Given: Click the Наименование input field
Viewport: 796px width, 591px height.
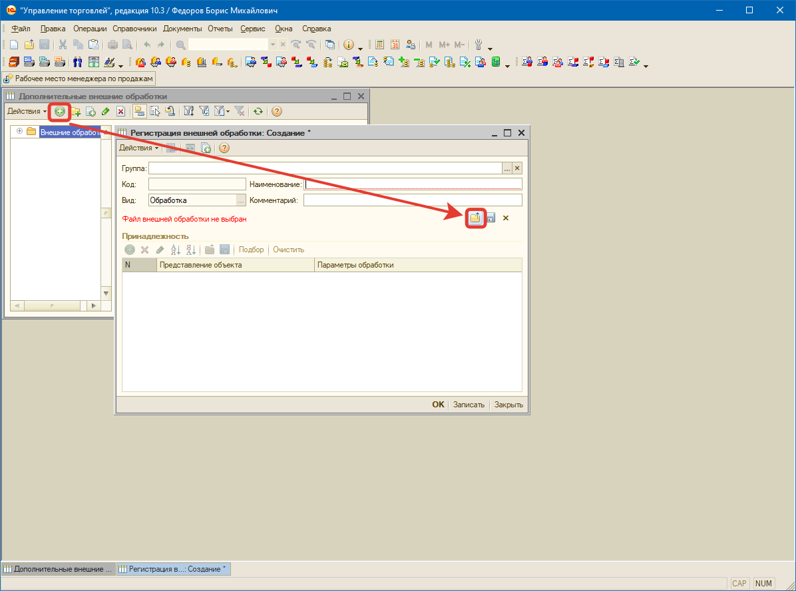Looking at the screenshot, I should (x=413, y=184).
